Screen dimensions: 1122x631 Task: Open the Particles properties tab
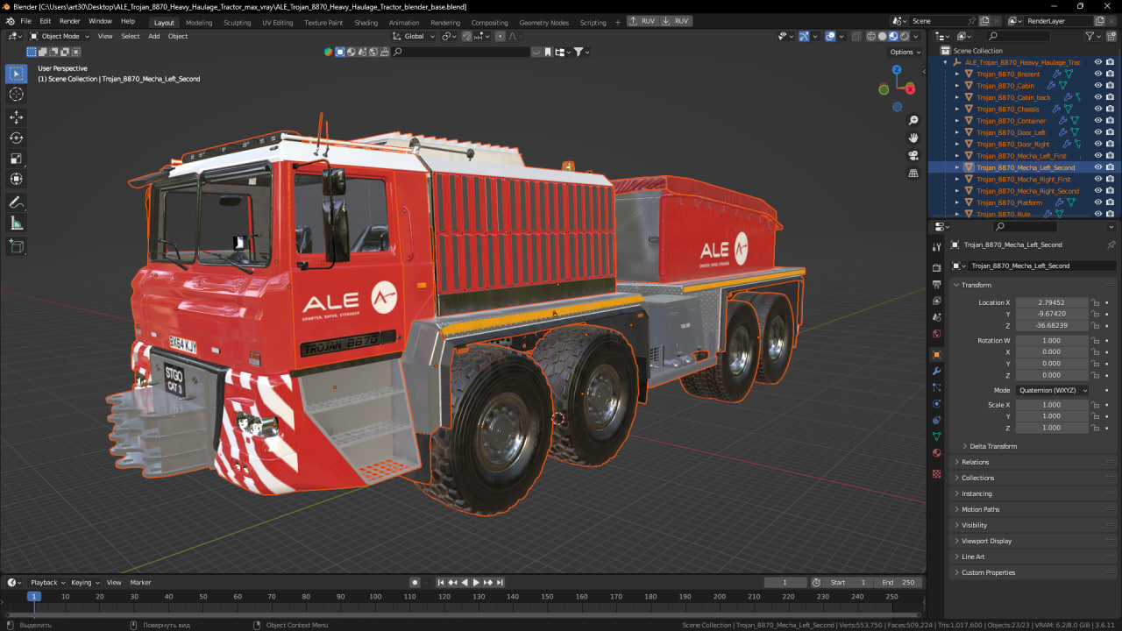[936, 387]
